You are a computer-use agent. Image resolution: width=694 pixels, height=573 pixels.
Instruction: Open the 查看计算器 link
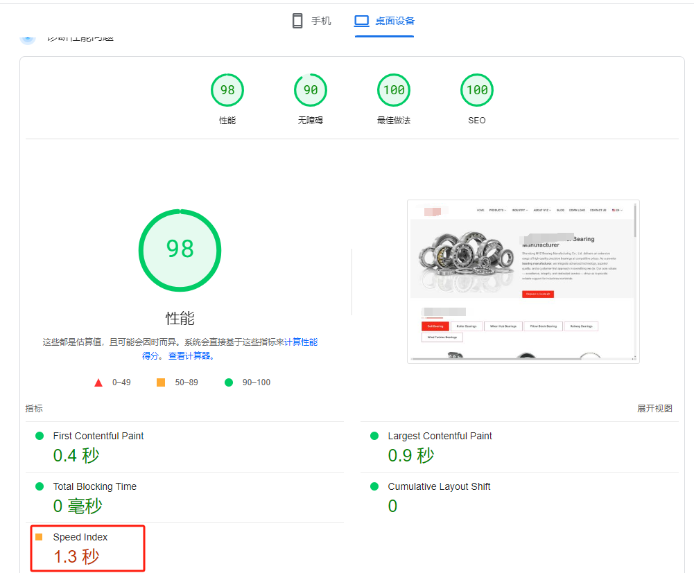pyautogui.click(x=191, y=356)
